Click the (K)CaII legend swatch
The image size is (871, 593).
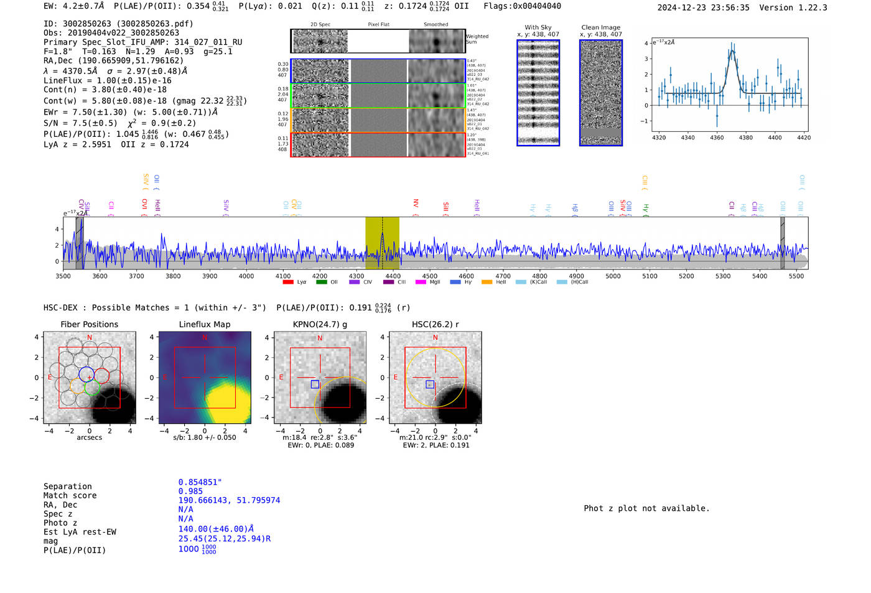point(521,282)
